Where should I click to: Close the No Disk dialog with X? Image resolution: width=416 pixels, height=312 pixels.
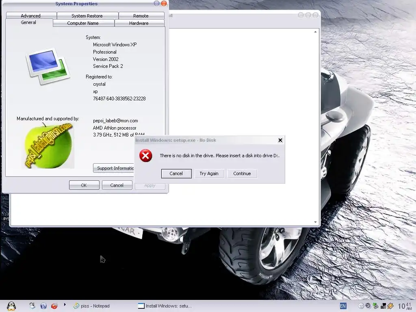click(280, 140)
